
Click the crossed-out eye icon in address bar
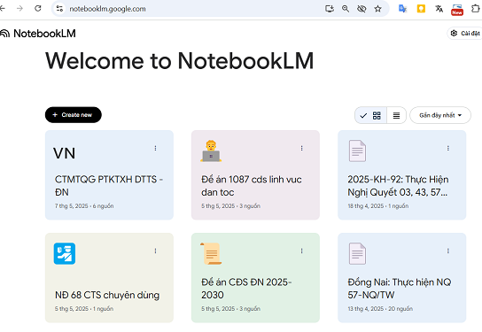point(361,9)
